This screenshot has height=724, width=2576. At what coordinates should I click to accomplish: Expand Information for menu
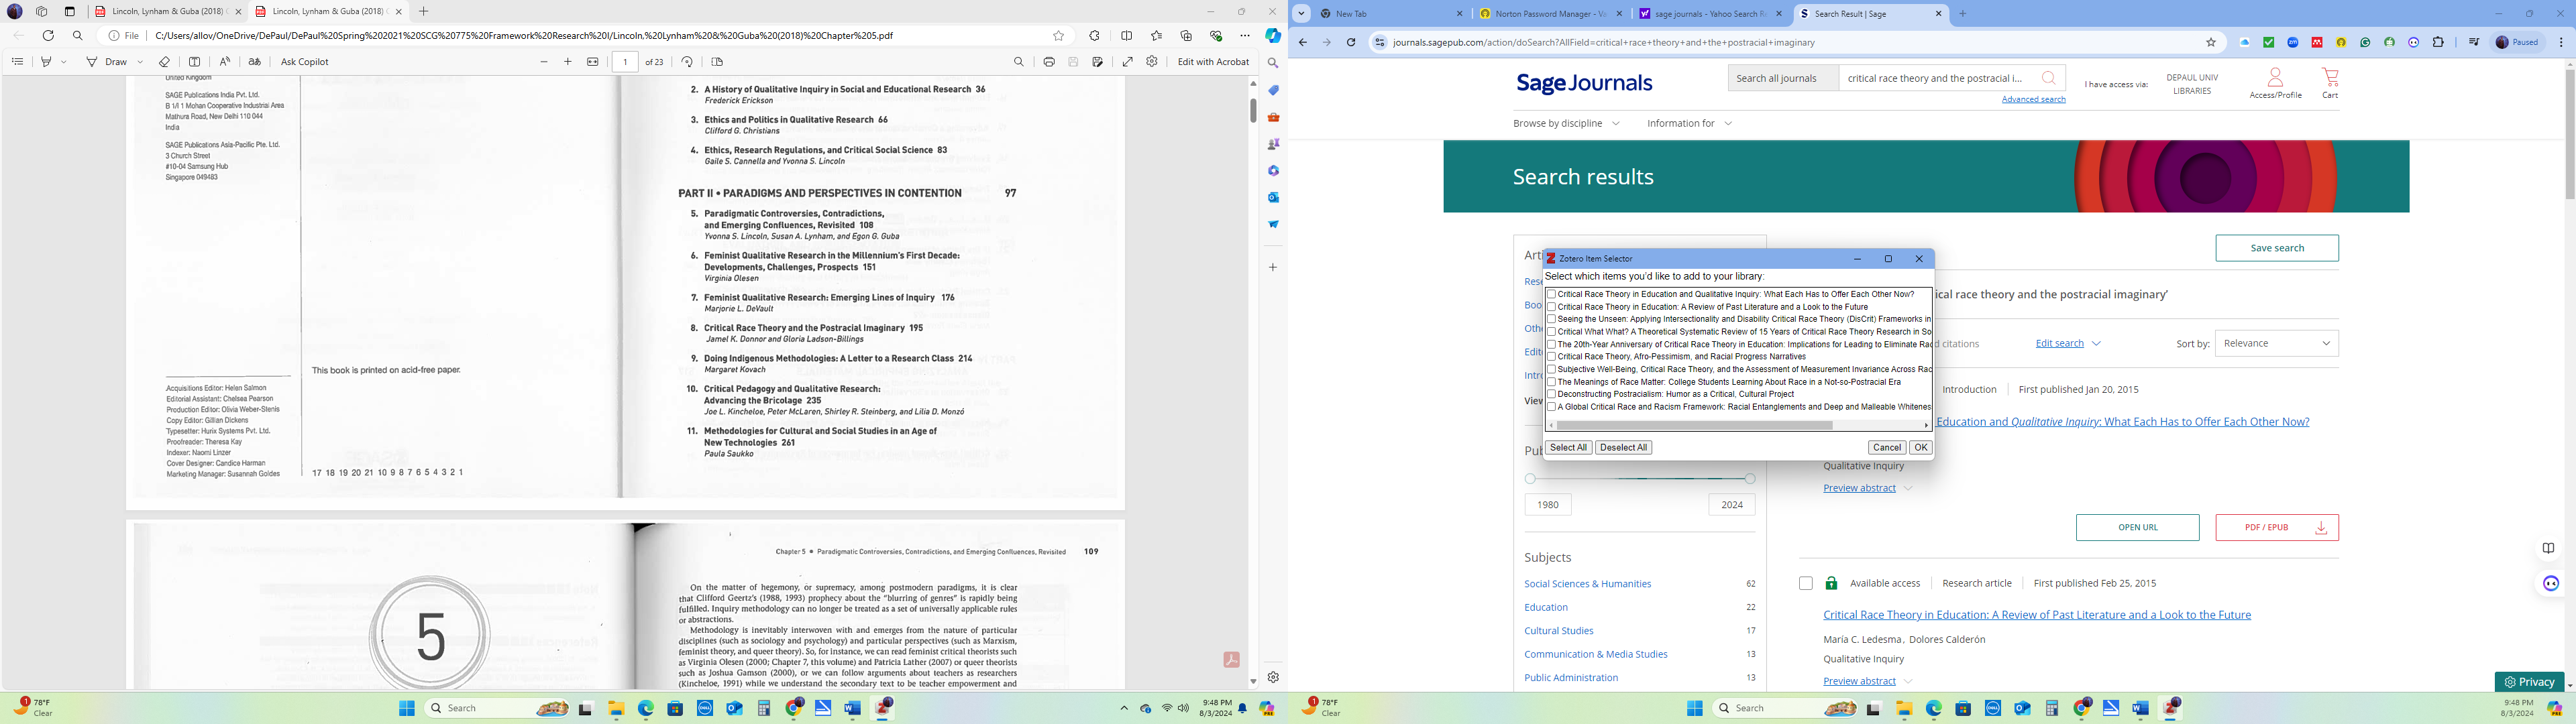pos(1689,124)
